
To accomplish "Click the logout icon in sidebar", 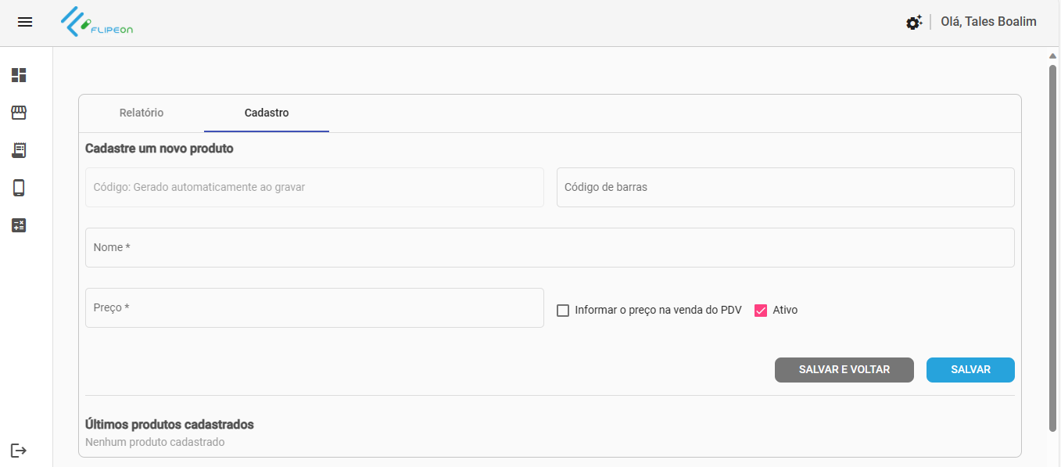I will pos(19,451).
